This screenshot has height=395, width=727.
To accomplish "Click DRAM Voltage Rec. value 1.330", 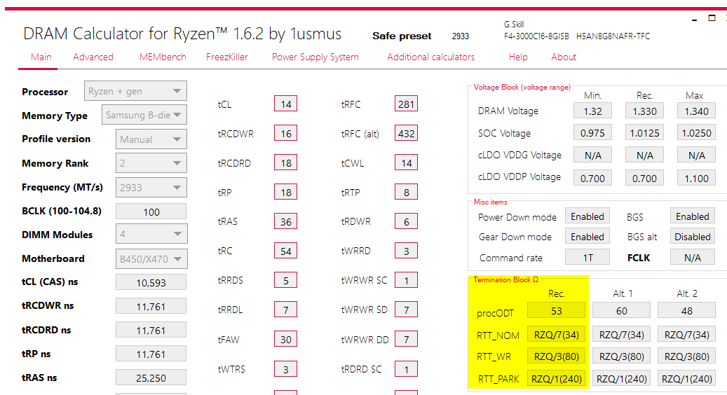I will 644,111.
